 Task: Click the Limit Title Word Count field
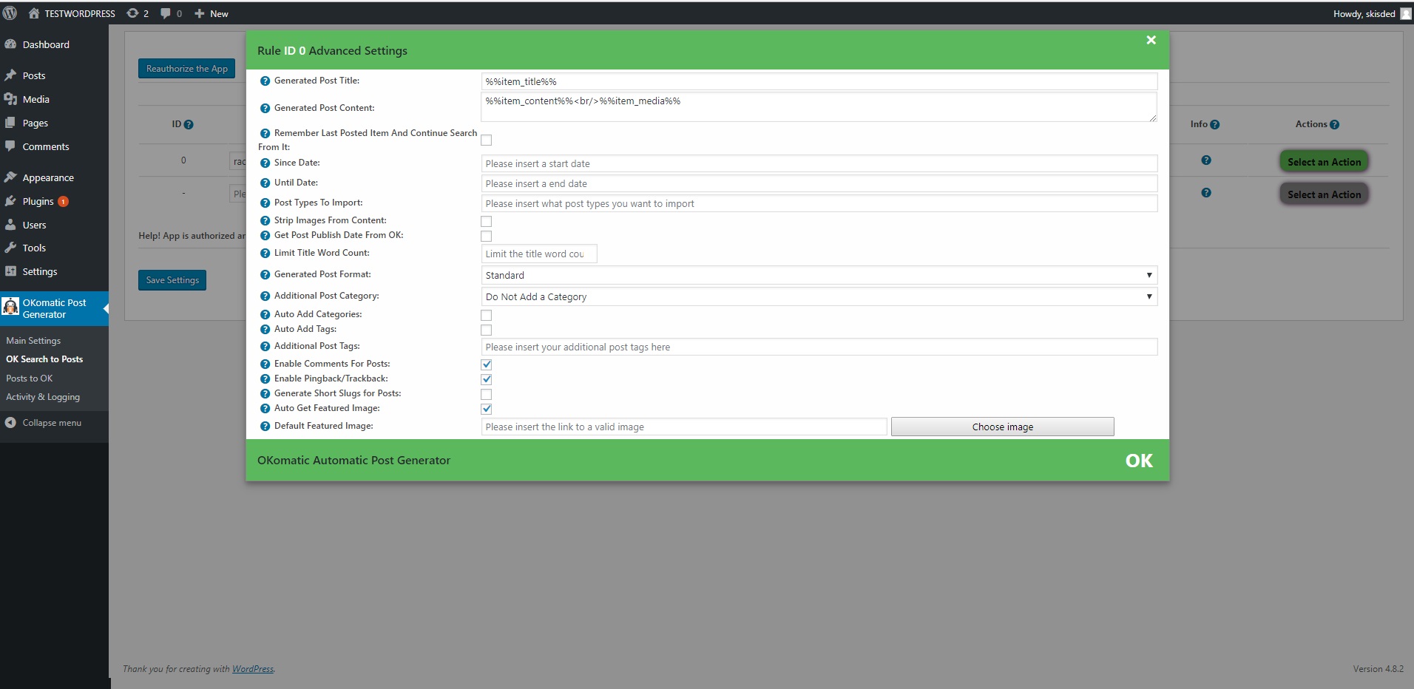point(538,254)
